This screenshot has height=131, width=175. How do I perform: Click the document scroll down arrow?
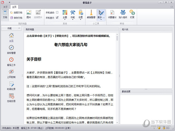click(117, 123)
